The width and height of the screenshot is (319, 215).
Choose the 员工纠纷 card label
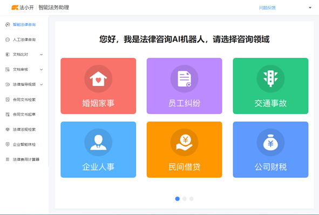point(184,103)
